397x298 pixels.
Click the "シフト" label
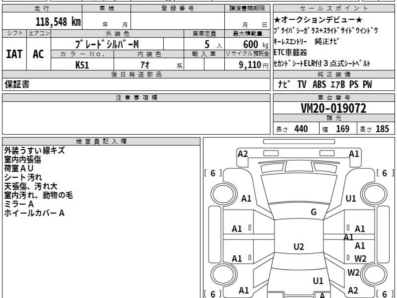pyautogui.click(x=15, y=33)
